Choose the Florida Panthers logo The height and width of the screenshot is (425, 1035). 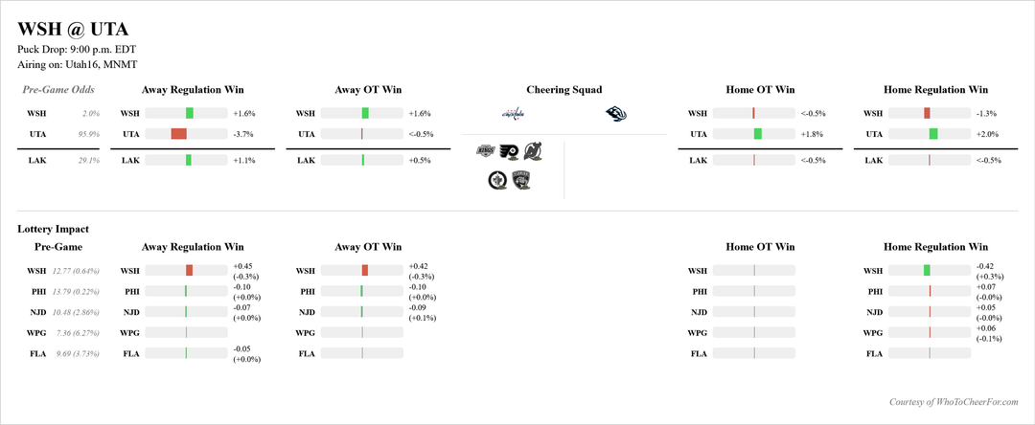(x=521, y=178)
